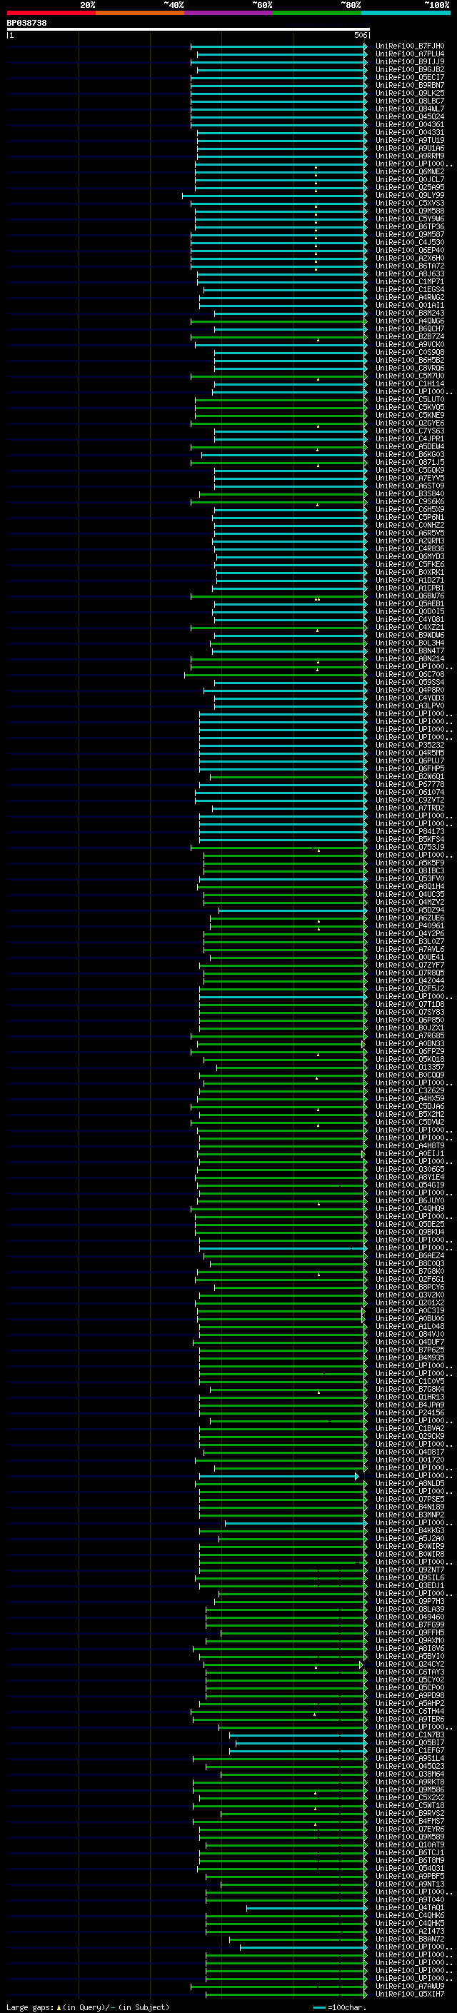Open hit label UniRef100_C1EFG7

pyautogui.click(x=409, y=1750)
